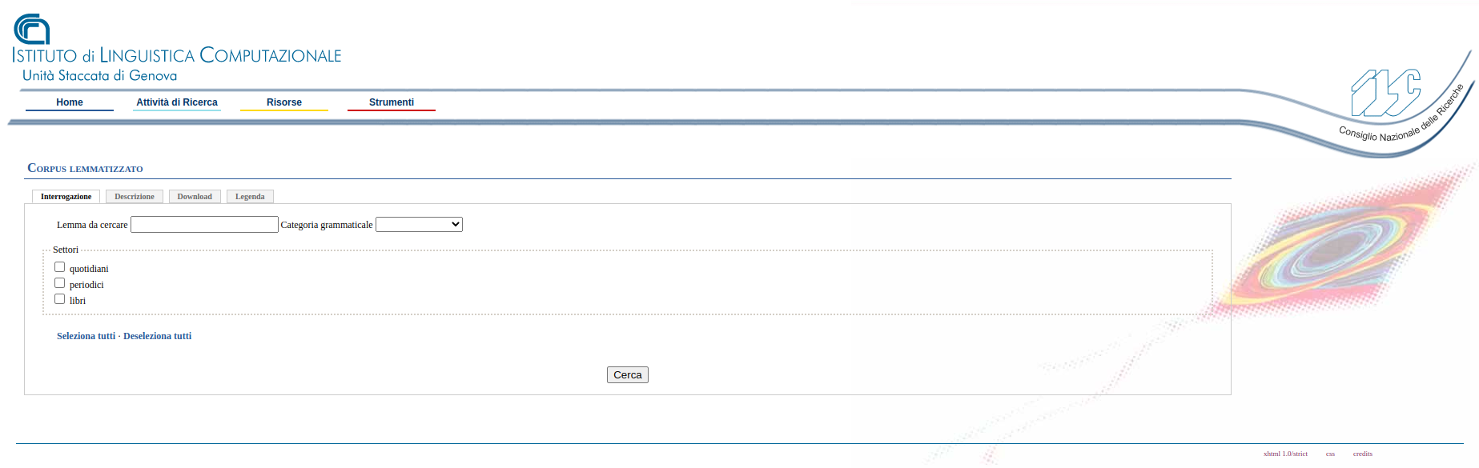
Task: Click the Deseleziona tutti link
Action: point(158,336)
